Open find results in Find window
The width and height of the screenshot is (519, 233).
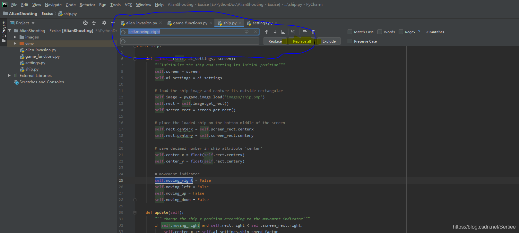click(283, 32)
